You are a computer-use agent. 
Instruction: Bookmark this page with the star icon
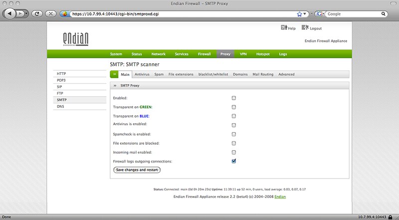click(x=299, y=14)
